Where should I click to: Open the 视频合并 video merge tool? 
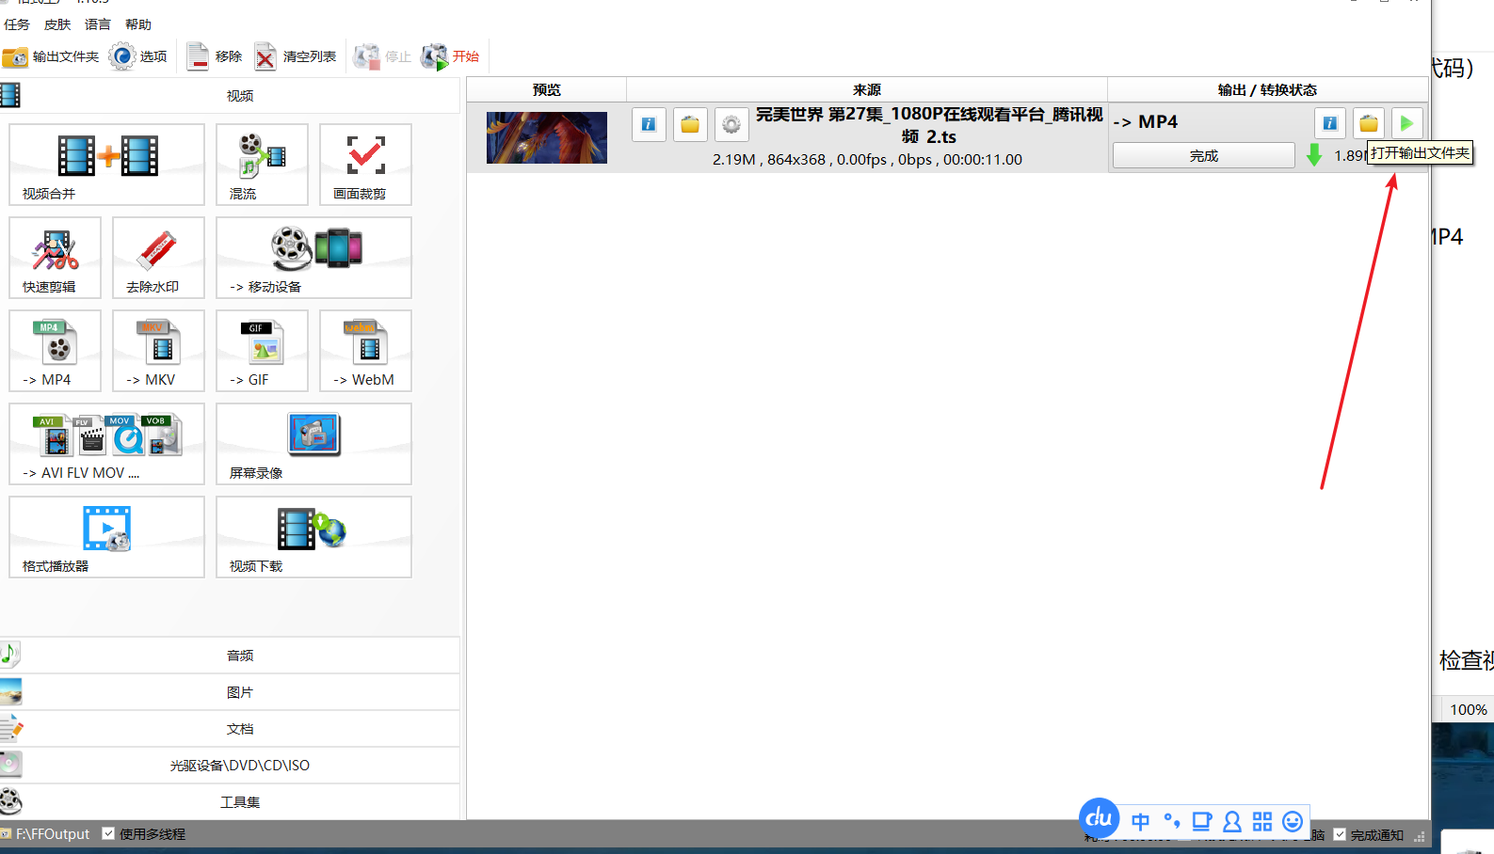[x=106, y=165]
